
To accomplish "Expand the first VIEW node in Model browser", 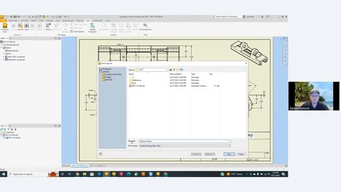I will 4,57.
